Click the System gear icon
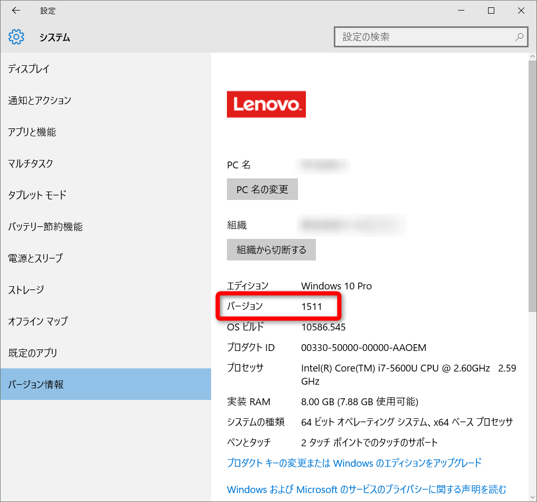Screen dimensions: 537x502 17,37
